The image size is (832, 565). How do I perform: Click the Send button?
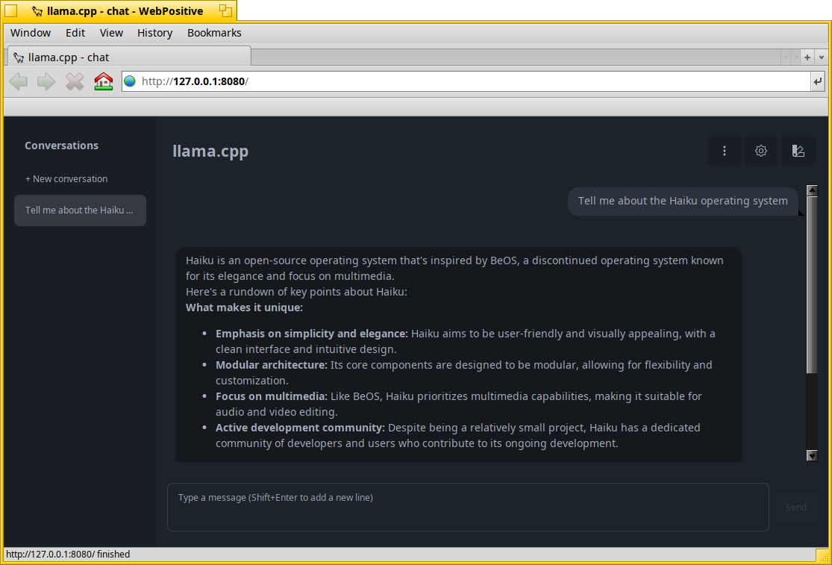coord(795,508)
